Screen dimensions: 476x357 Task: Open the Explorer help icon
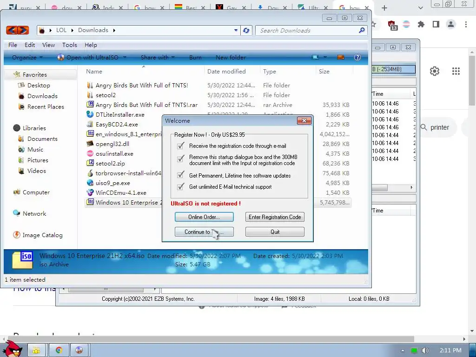pos(357,57)
